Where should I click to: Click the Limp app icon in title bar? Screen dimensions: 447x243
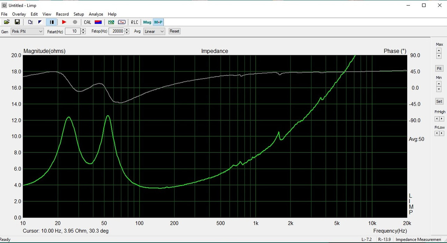pos(4,5)
